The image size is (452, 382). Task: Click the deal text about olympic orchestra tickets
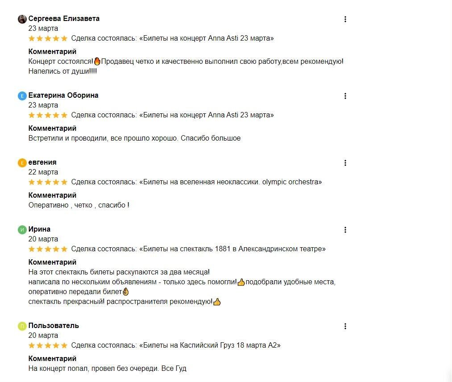tap(196, 182)
